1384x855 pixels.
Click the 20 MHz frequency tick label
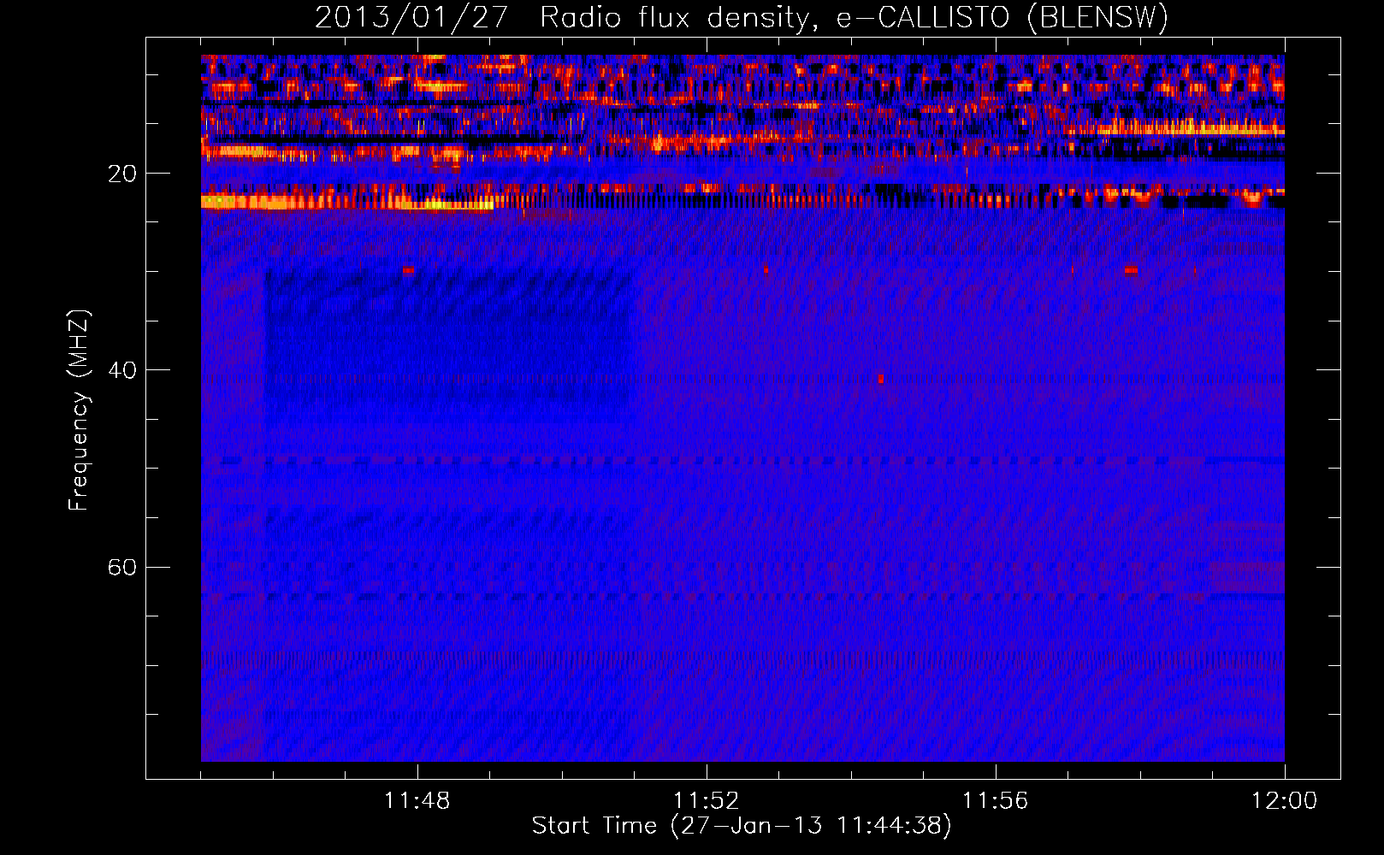click(121, 174)
